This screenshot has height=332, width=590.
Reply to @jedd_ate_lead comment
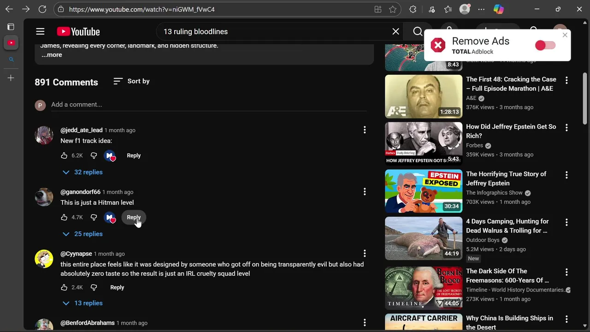coord(134,155)
